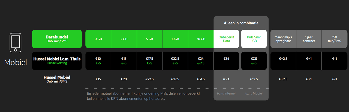This screenshot has height=112, width=349.
Task: Select the Databundel Onb. min/SMS header
Action: (57, 39)
